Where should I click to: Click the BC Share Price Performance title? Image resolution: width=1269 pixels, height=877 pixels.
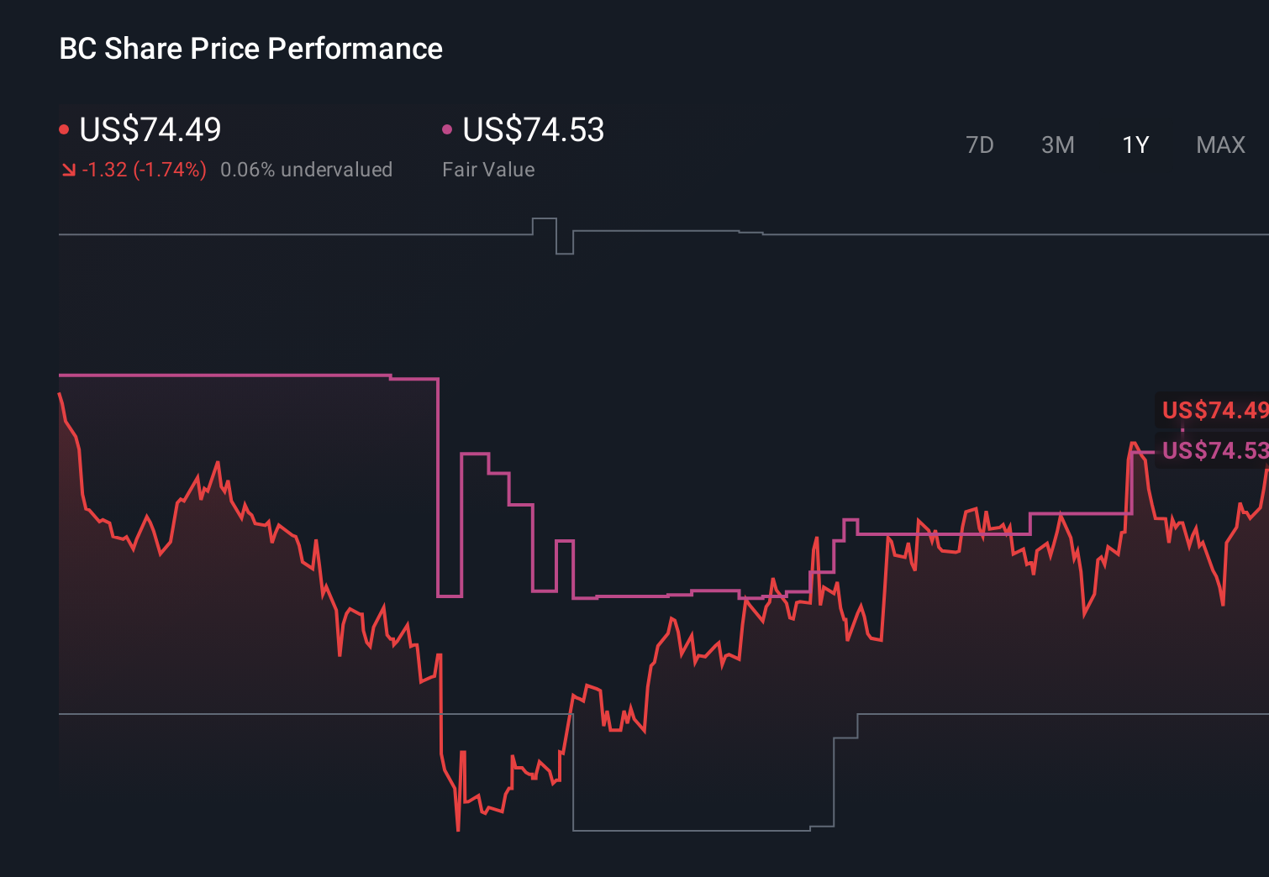(x=250, y=48)
